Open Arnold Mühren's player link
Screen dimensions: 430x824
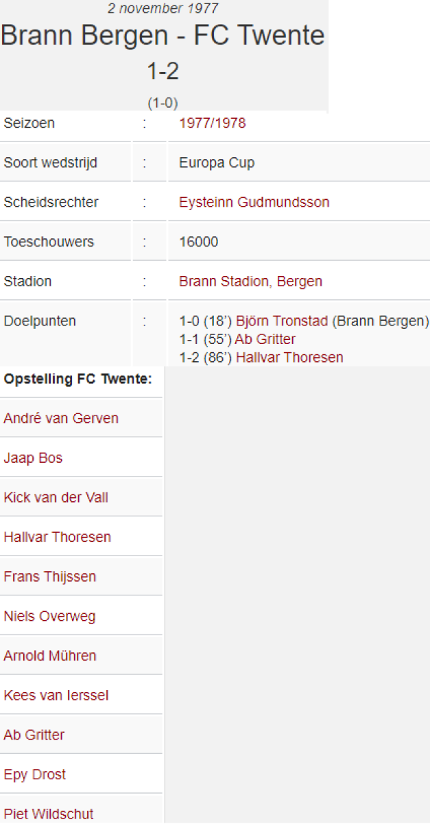click(x=49, y=656)
